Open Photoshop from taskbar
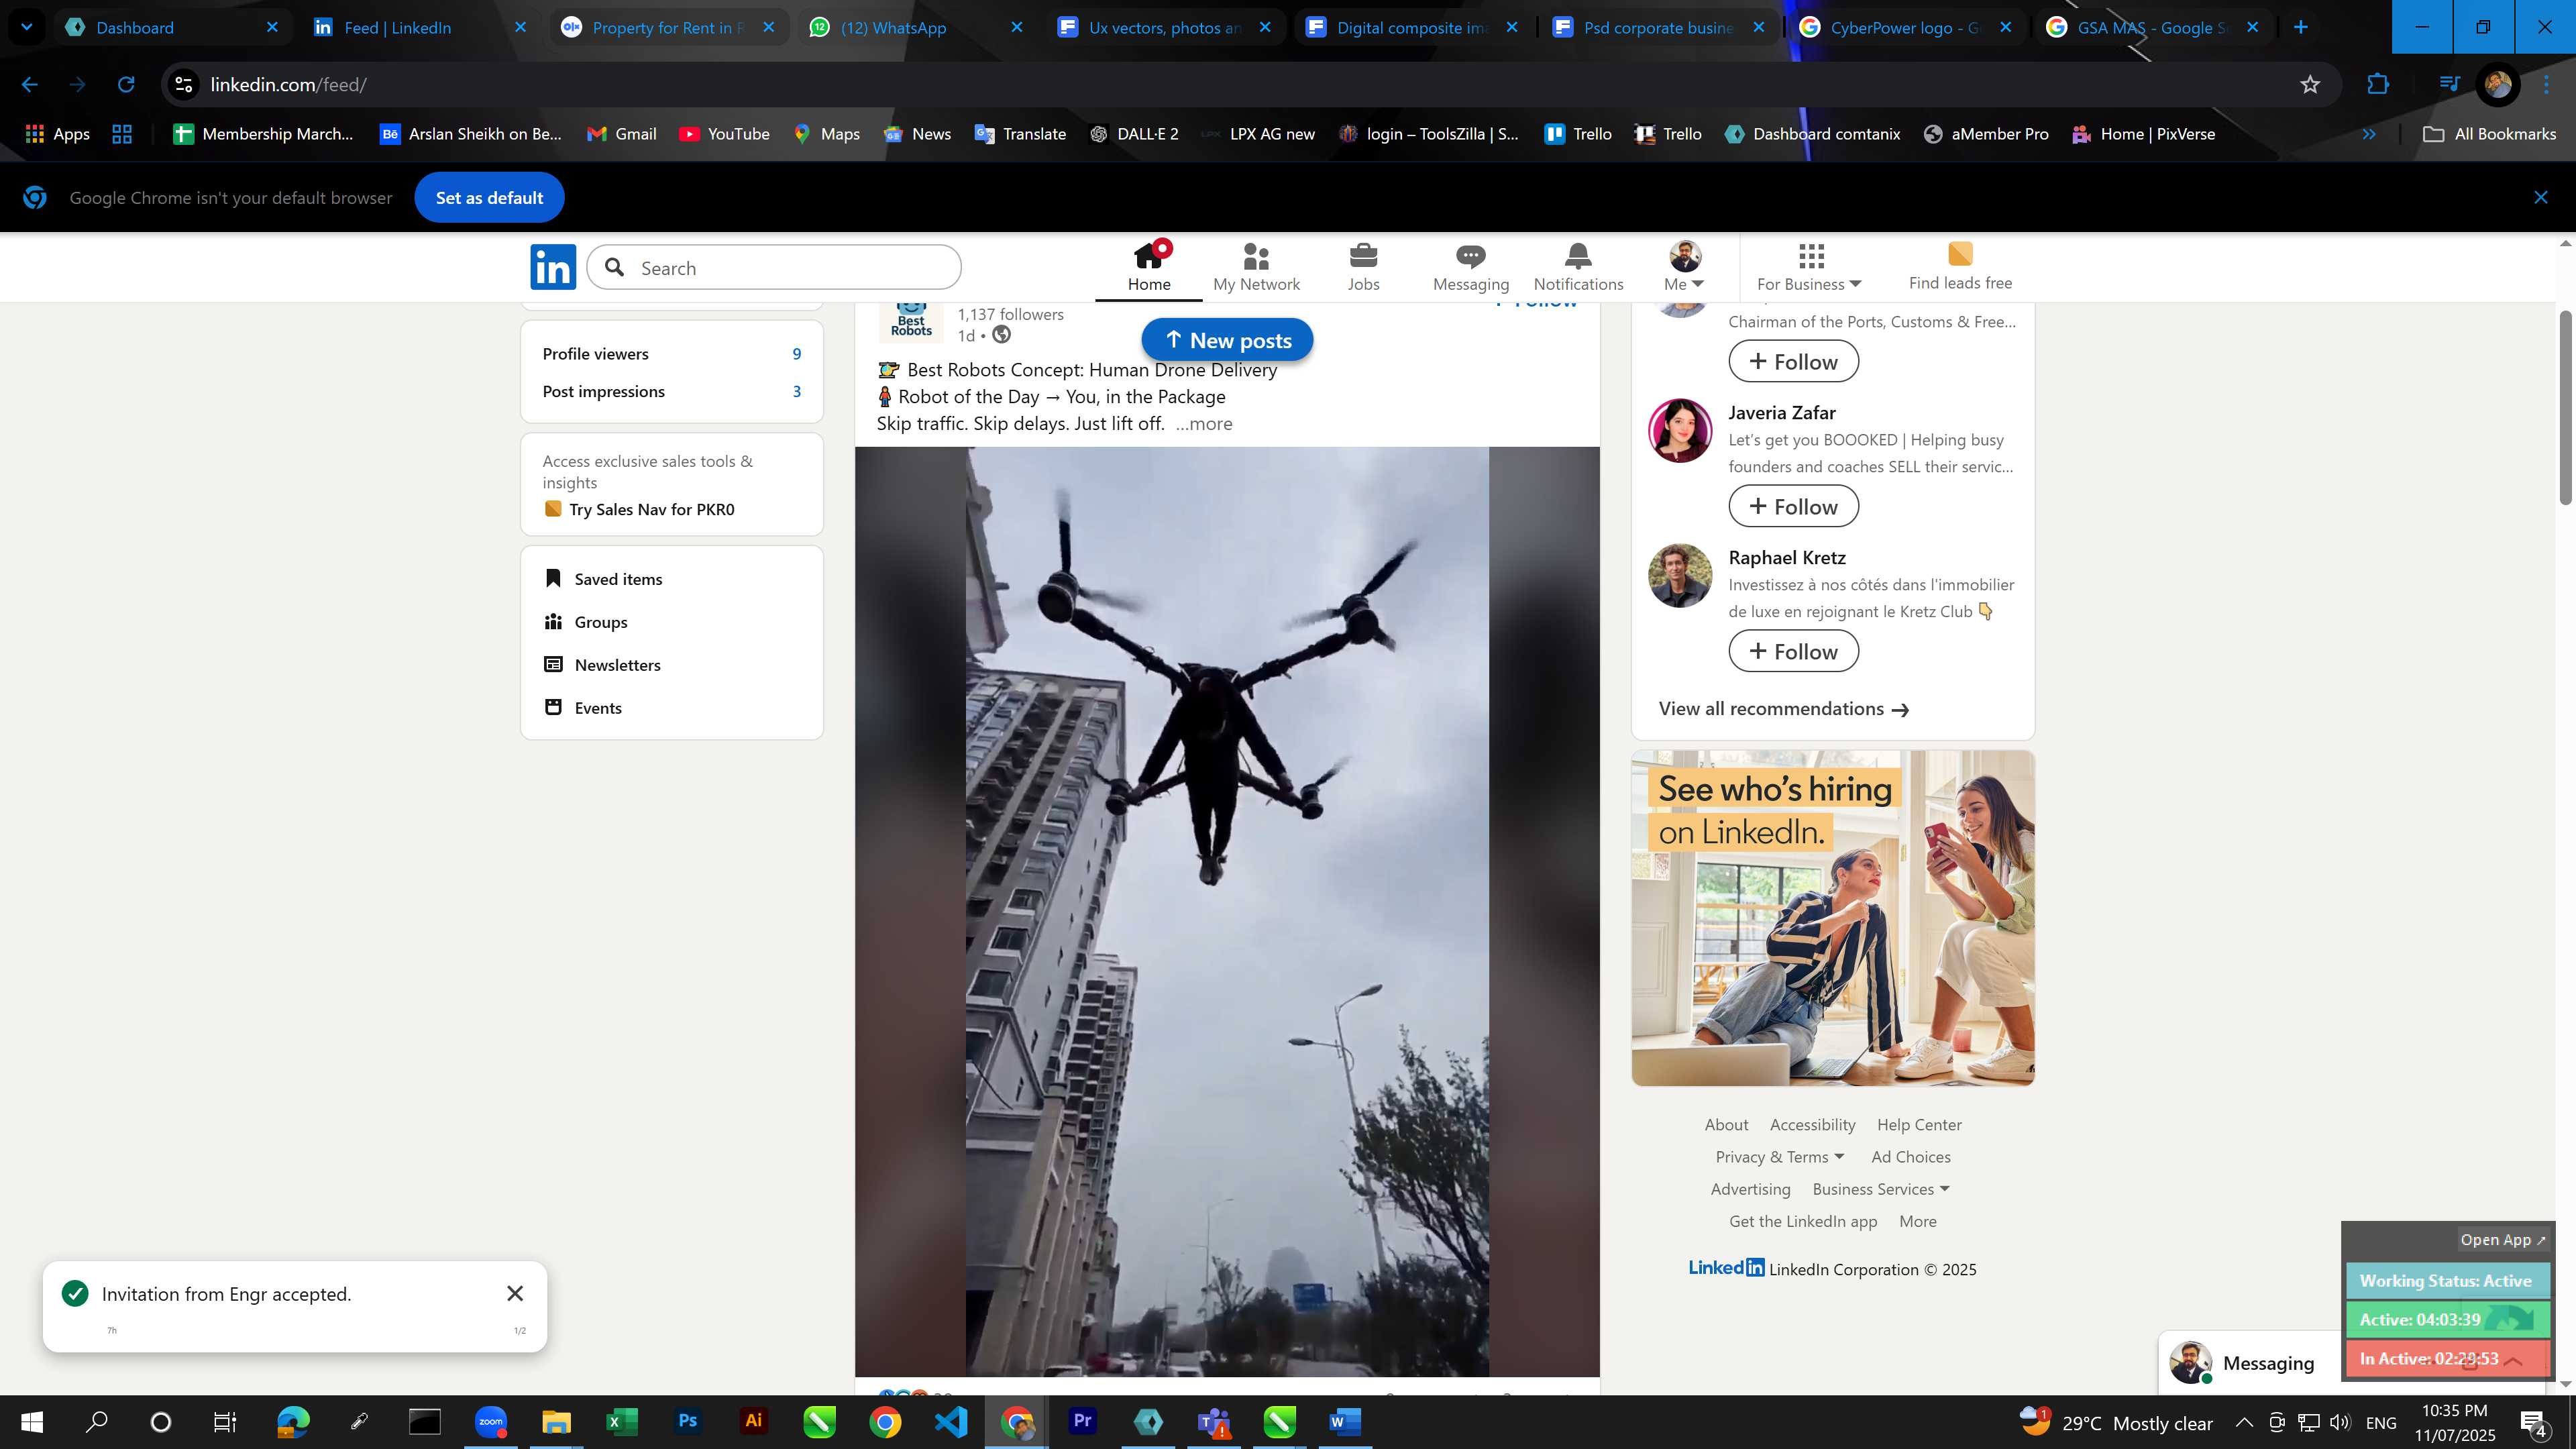The image size is (2576, 1449). (x=687, y=1421)
